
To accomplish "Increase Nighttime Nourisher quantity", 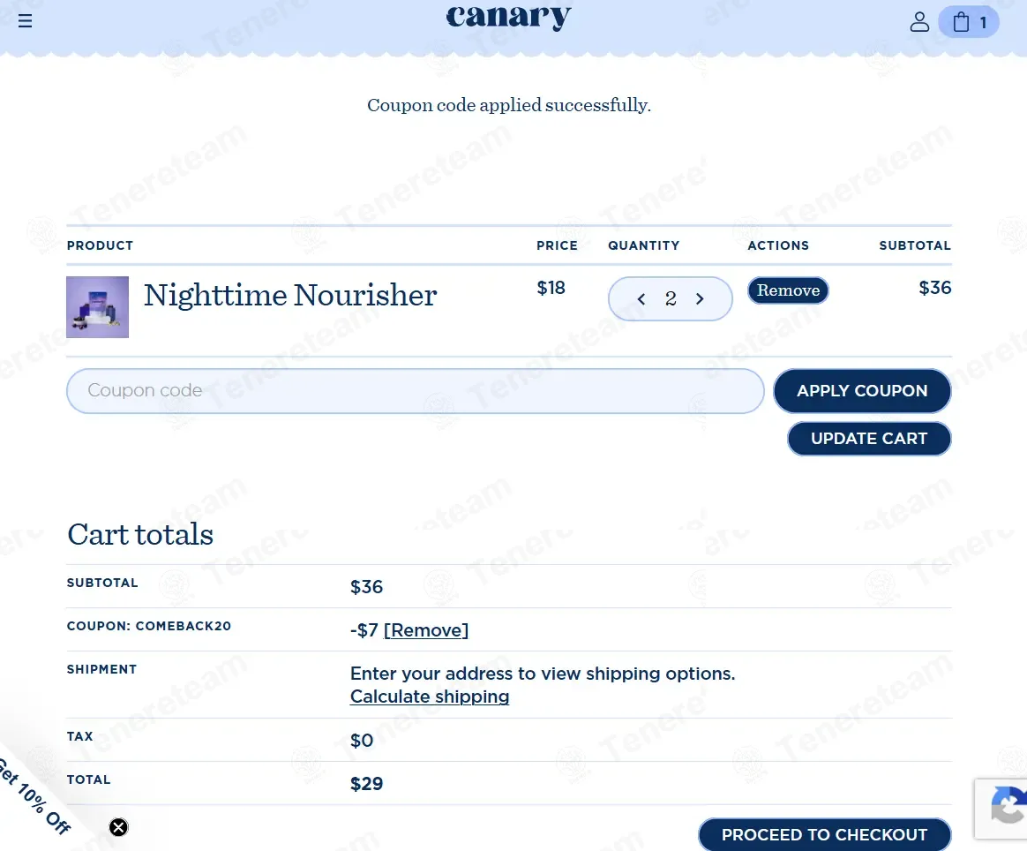I will 700,299.
